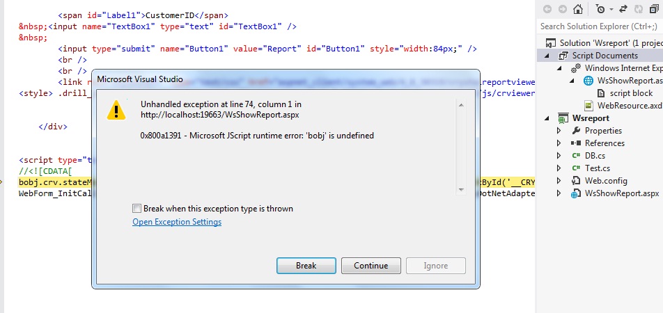Click the Search Solution Explorer field

[599, 26]
